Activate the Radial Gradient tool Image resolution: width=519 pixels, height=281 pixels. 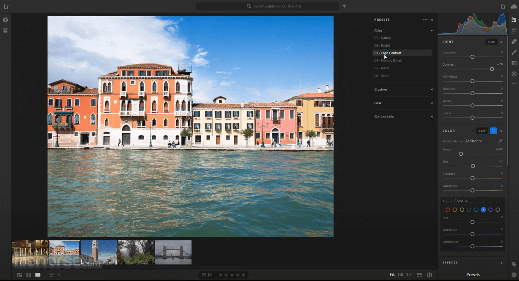click(x=514, y=74)
